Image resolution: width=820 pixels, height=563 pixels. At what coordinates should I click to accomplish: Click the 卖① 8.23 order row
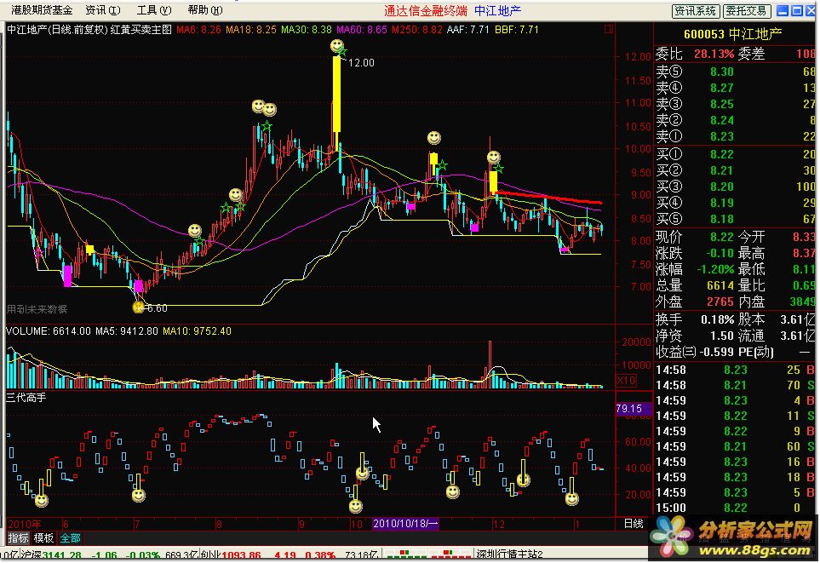735,136
